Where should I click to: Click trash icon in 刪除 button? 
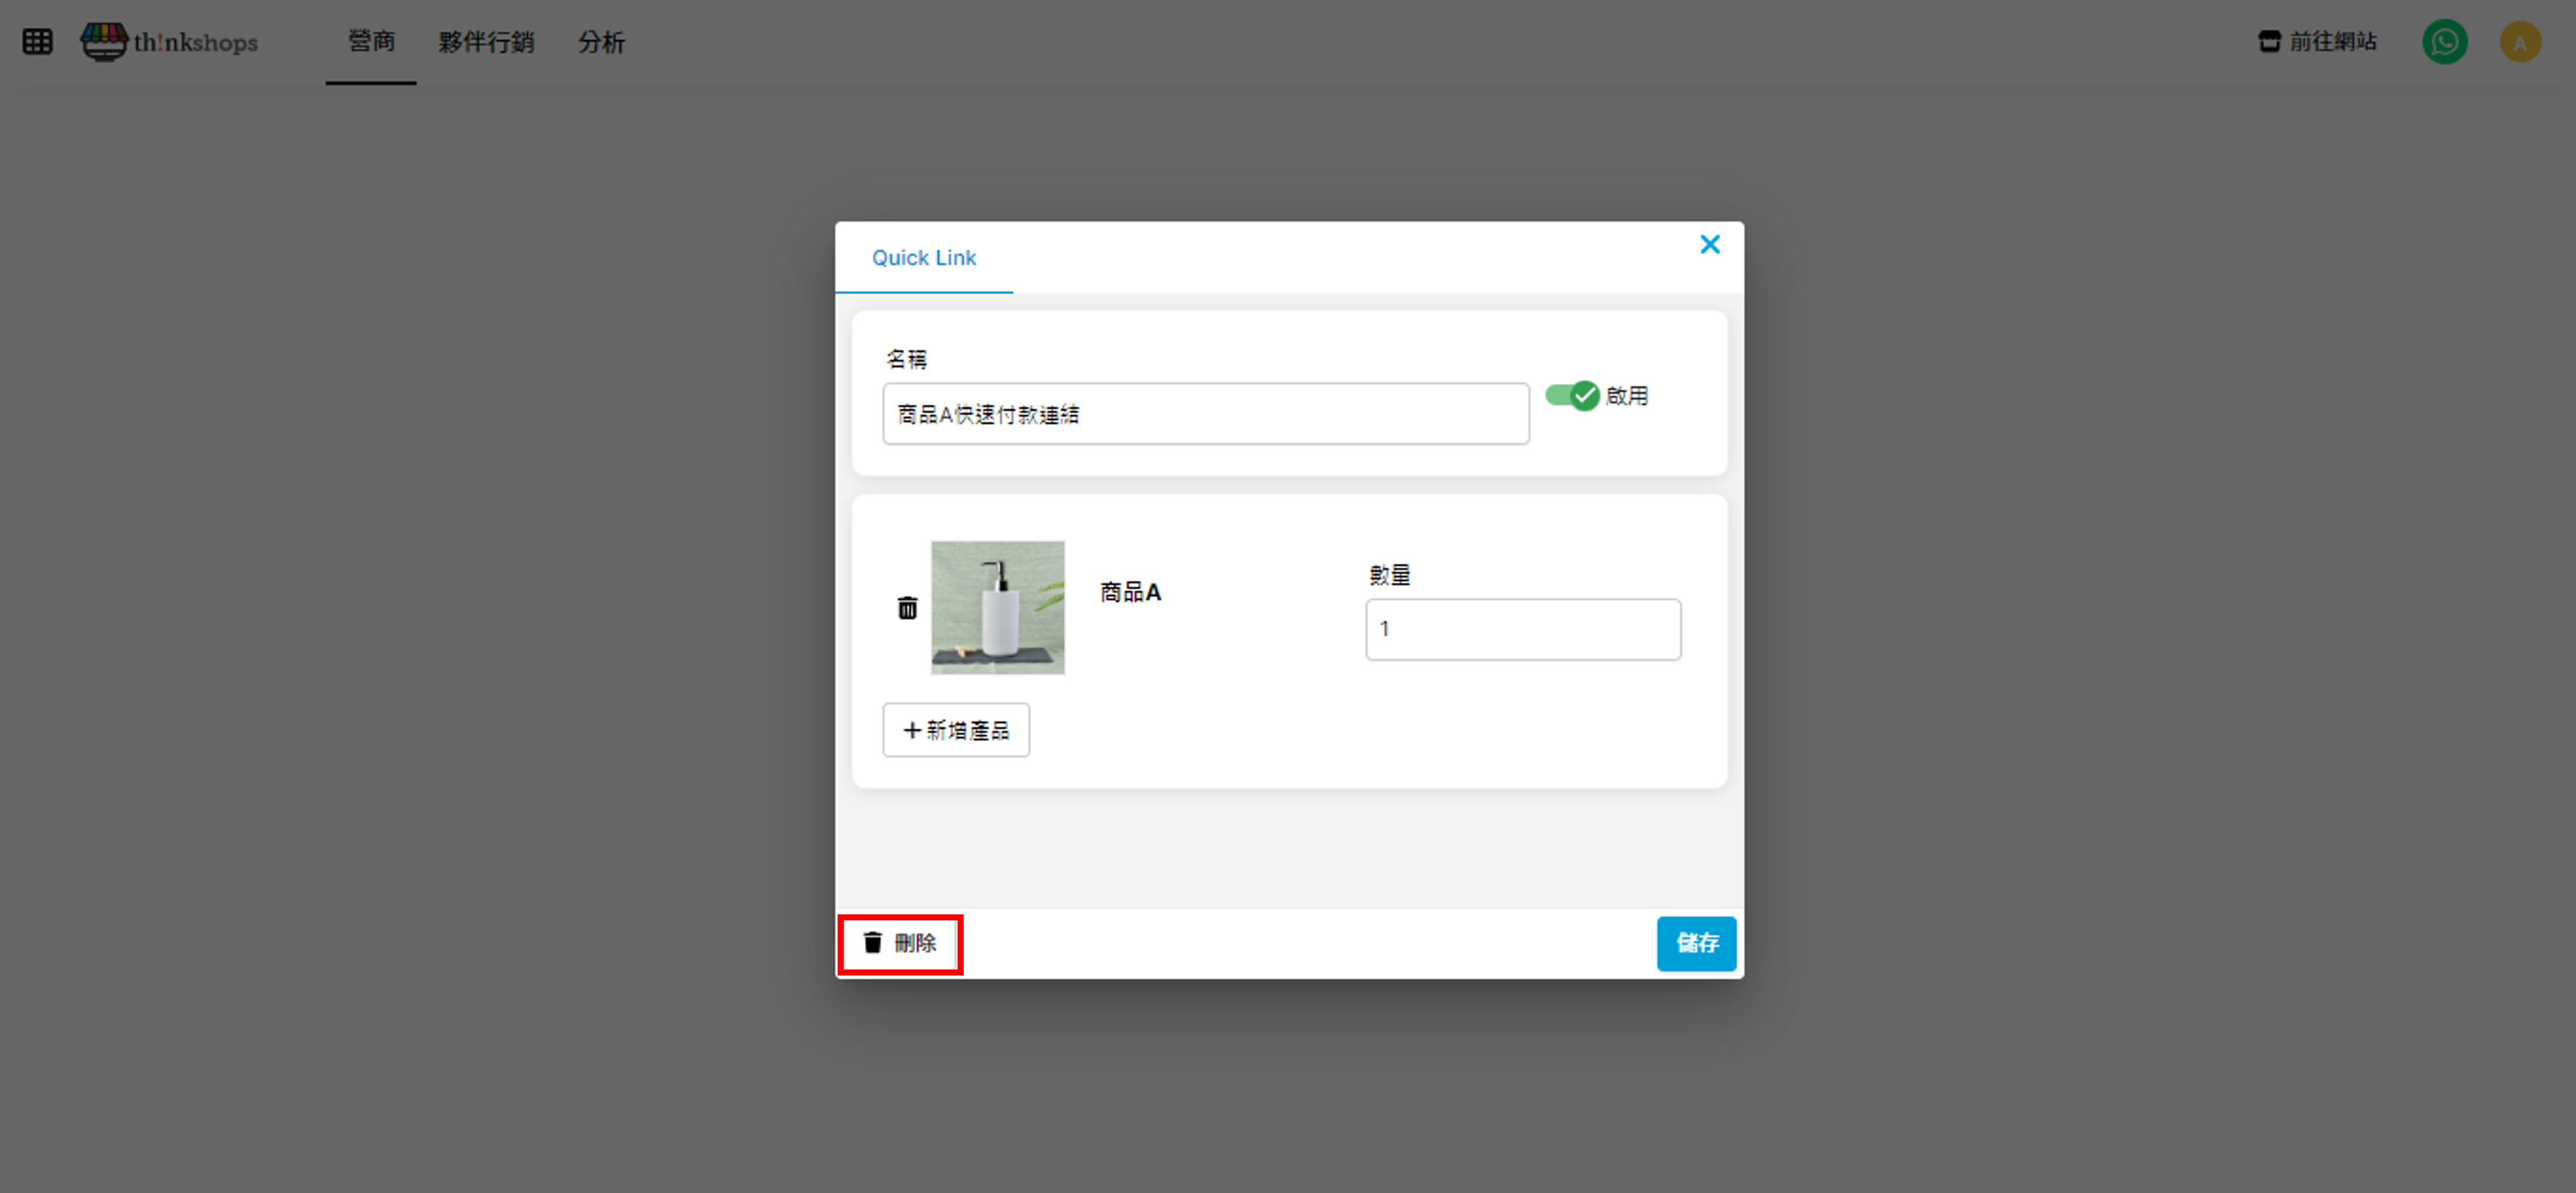(872, 942)
